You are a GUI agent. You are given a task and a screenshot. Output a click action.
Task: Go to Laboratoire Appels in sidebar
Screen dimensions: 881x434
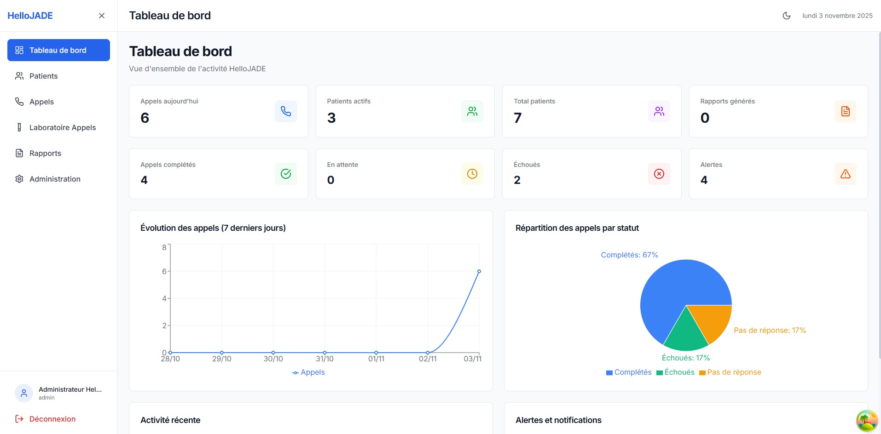(62, 127)
